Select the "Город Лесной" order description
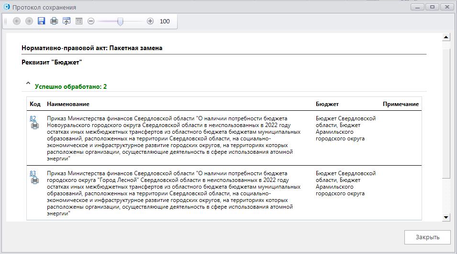Viewport: 457px width, 254px height. tap(174, 193)
